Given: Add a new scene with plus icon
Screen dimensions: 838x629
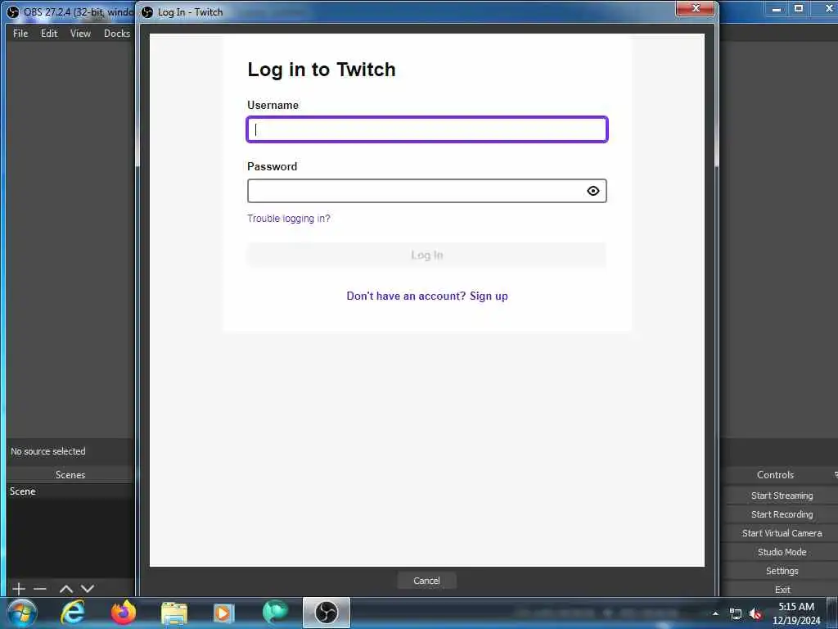Looking at the screenshot, I should click(18, 589).
